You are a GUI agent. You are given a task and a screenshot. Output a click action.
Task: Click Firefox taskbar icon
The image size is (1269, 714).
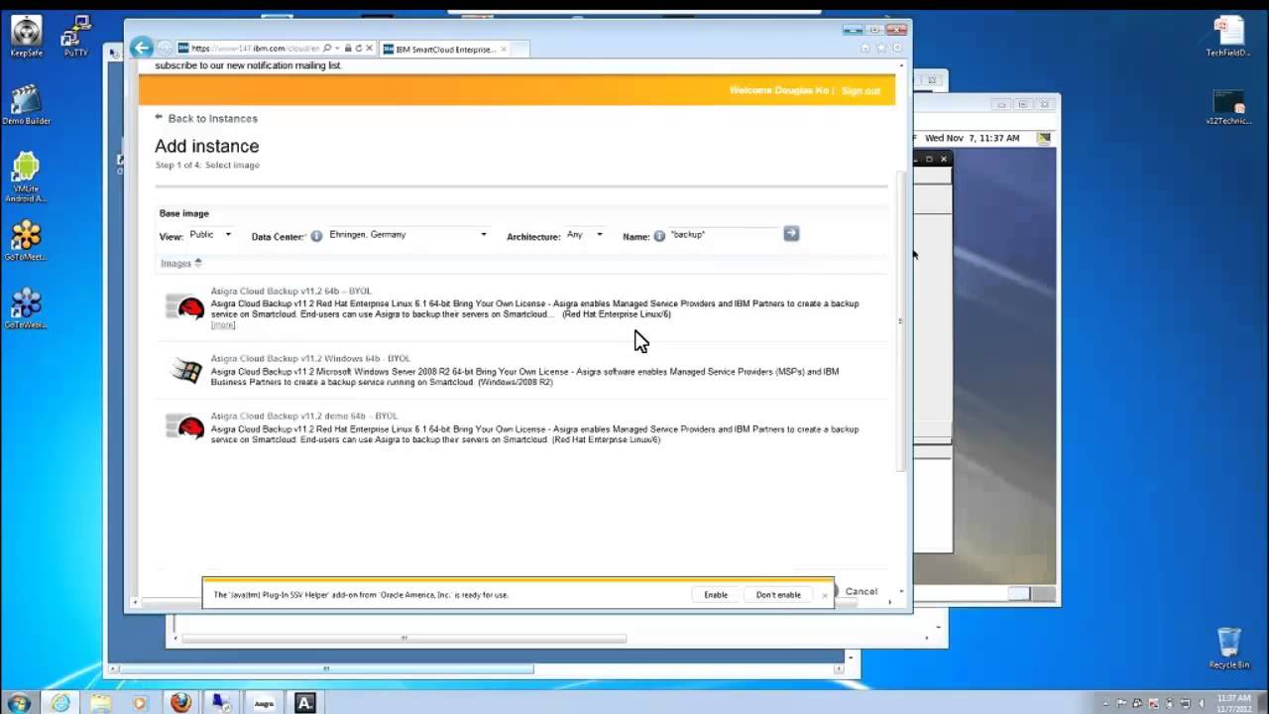point(179,702)
